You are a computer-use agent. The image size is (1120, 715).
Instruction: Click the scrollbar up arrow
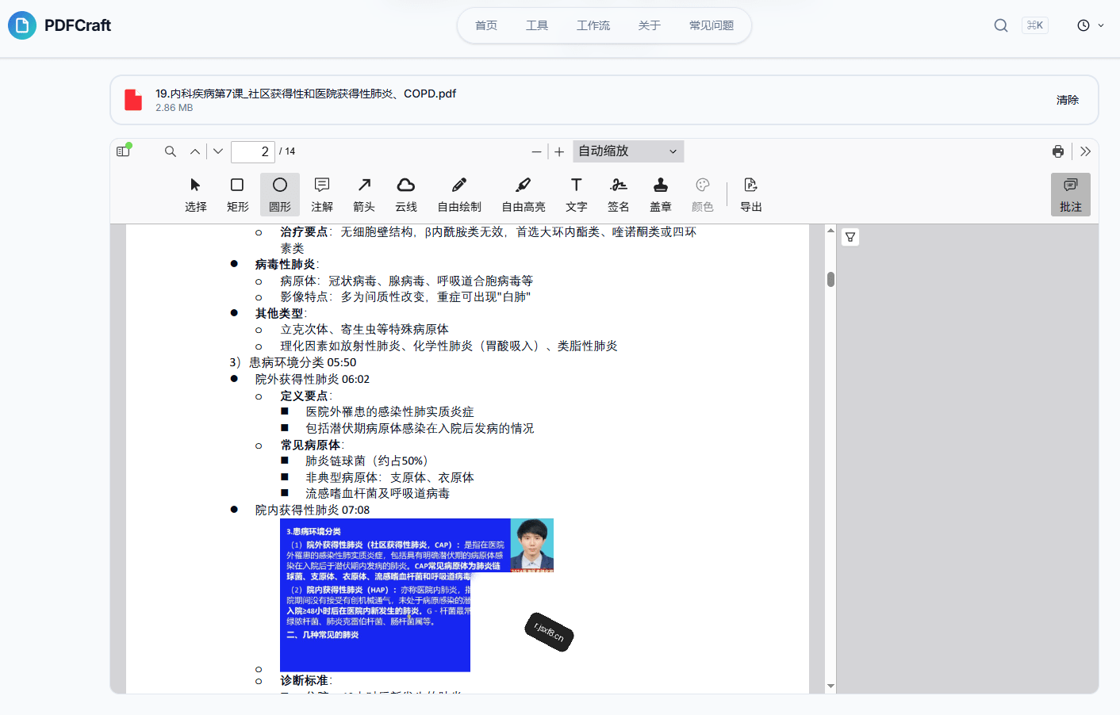[830, 231]
